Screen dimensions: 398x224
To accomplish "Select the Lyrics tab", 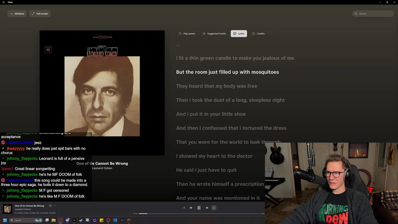I will coord(239,34).
